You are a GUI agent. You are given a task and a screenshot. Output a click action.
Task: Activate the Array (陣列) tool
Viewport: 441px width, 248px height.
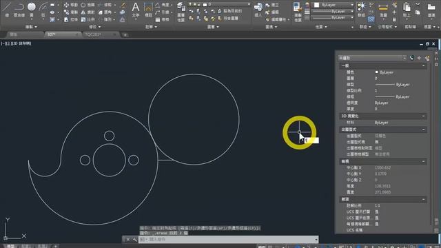pos(105,20)
